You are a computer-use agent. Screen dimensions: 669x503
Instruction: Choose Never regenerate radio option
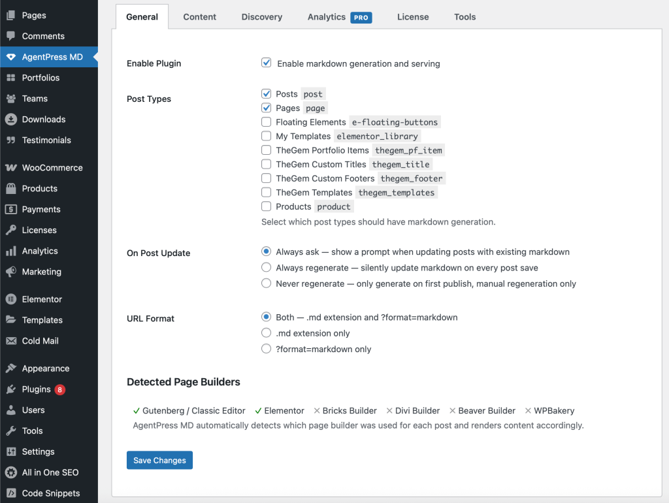pyautogui.click(x=267, y=284)
